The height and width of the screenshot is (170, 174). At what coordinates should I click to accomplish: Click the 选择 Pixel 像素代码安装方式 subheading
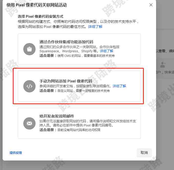click(x=40, y=17)
